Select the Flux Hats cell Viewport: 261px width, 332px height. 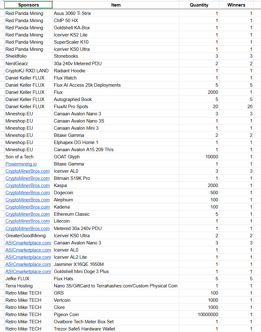coord(116,279)
